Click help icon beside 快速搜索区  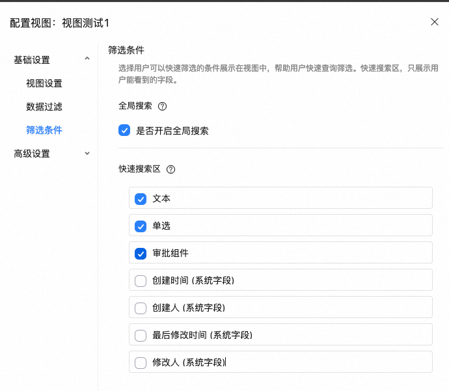point(170,169)
